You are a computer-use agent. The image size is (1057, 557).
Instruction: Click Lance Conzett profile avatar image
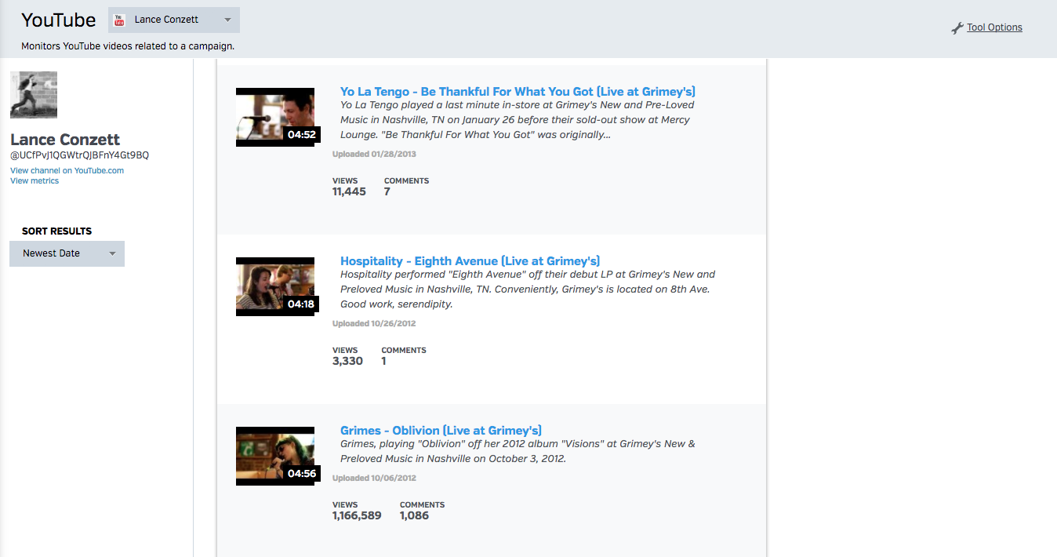[34, 95]
